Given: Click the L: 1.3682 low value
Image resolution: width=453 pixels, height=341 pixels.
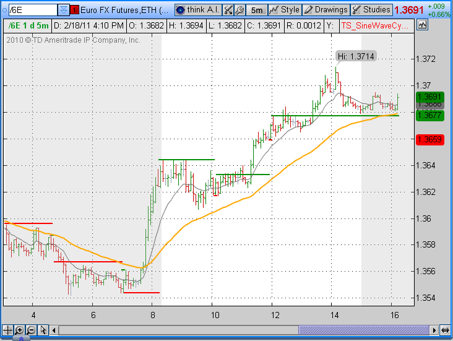Looking at the screenshot, I should pos(225,26).
